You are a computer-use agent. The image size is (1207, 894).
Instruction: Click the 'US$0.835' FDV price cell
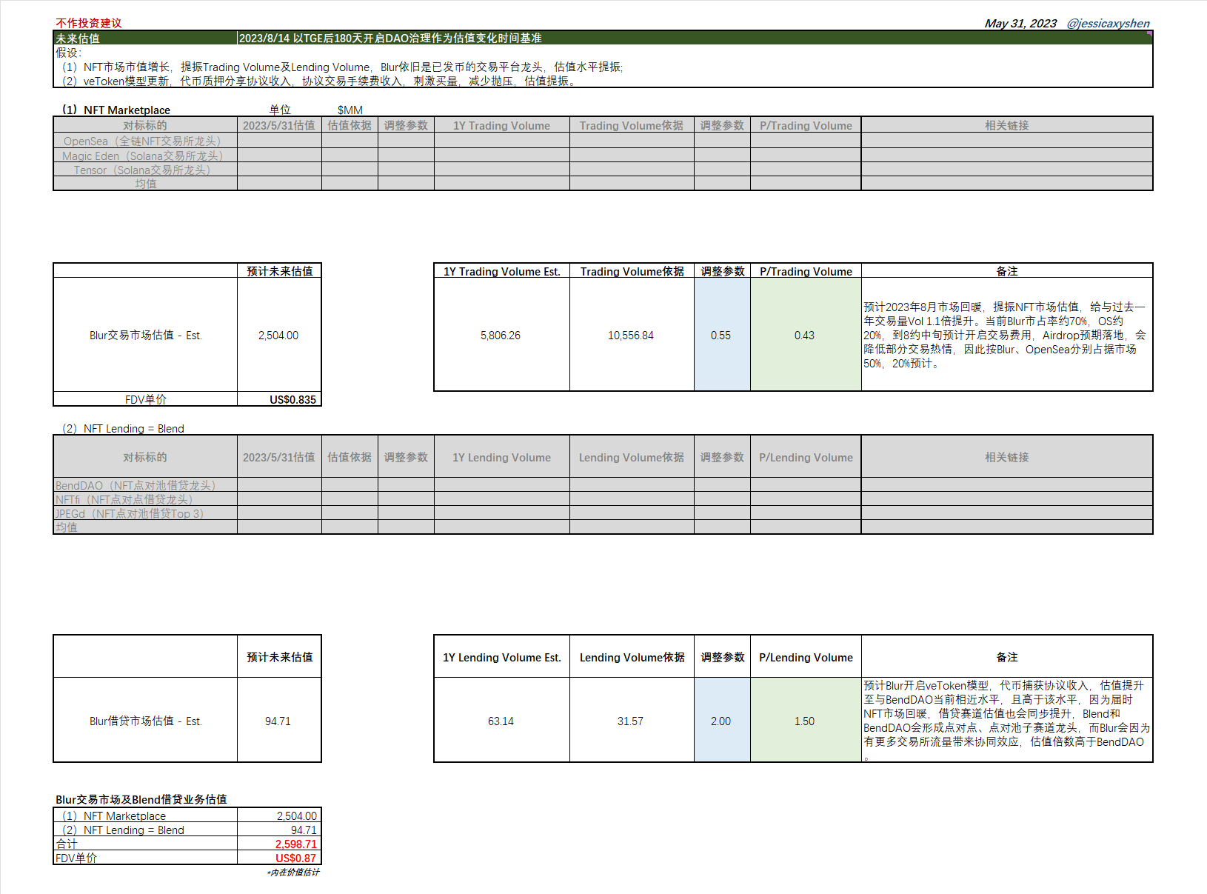click(279, 399)
